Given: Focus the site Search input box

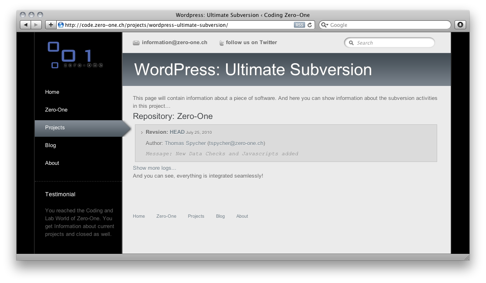Looking at the screenshot, I should point(390,43).
